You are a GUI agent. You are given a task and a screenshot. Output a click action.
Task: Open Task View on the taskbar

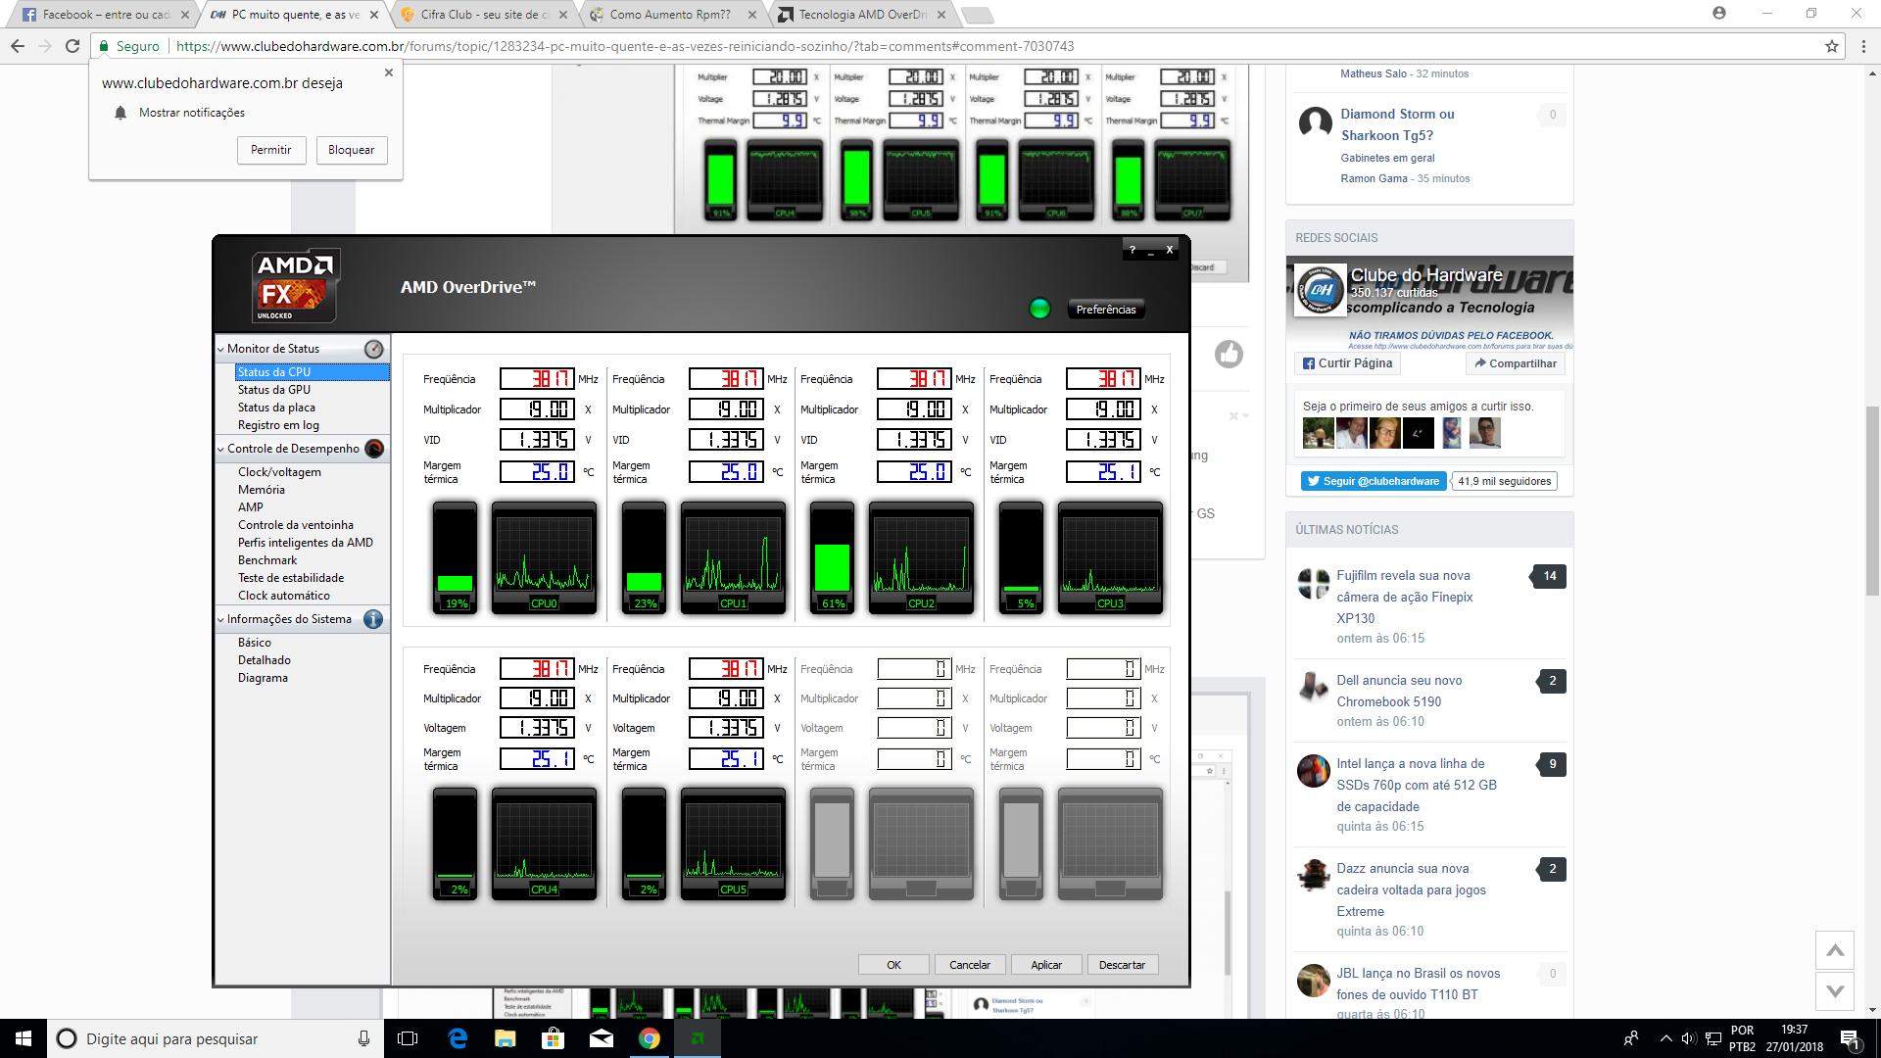click(408, 1038)
